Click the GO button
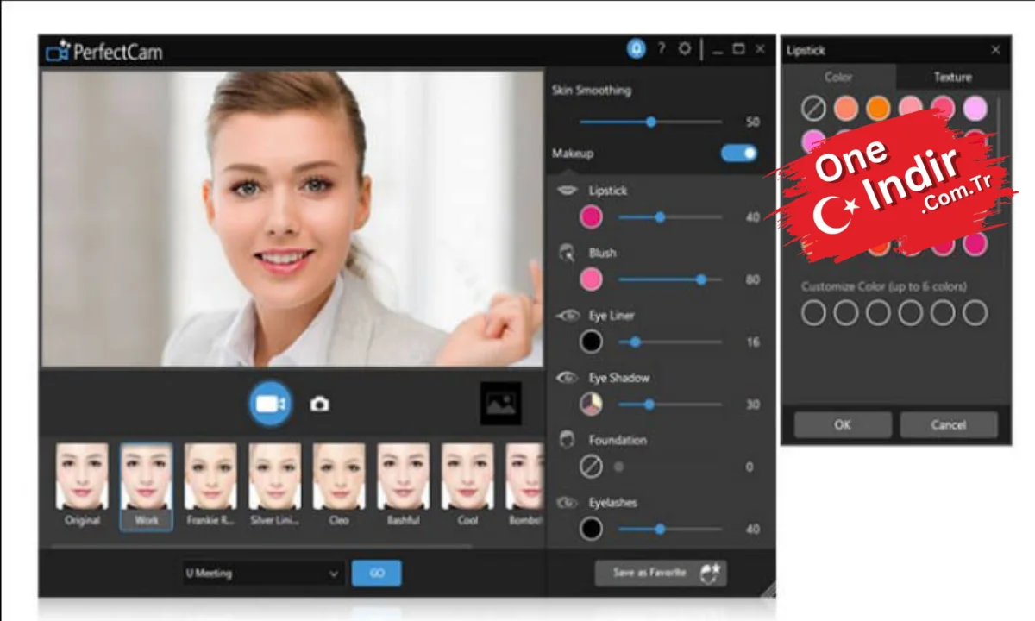 tap(377, 573)
